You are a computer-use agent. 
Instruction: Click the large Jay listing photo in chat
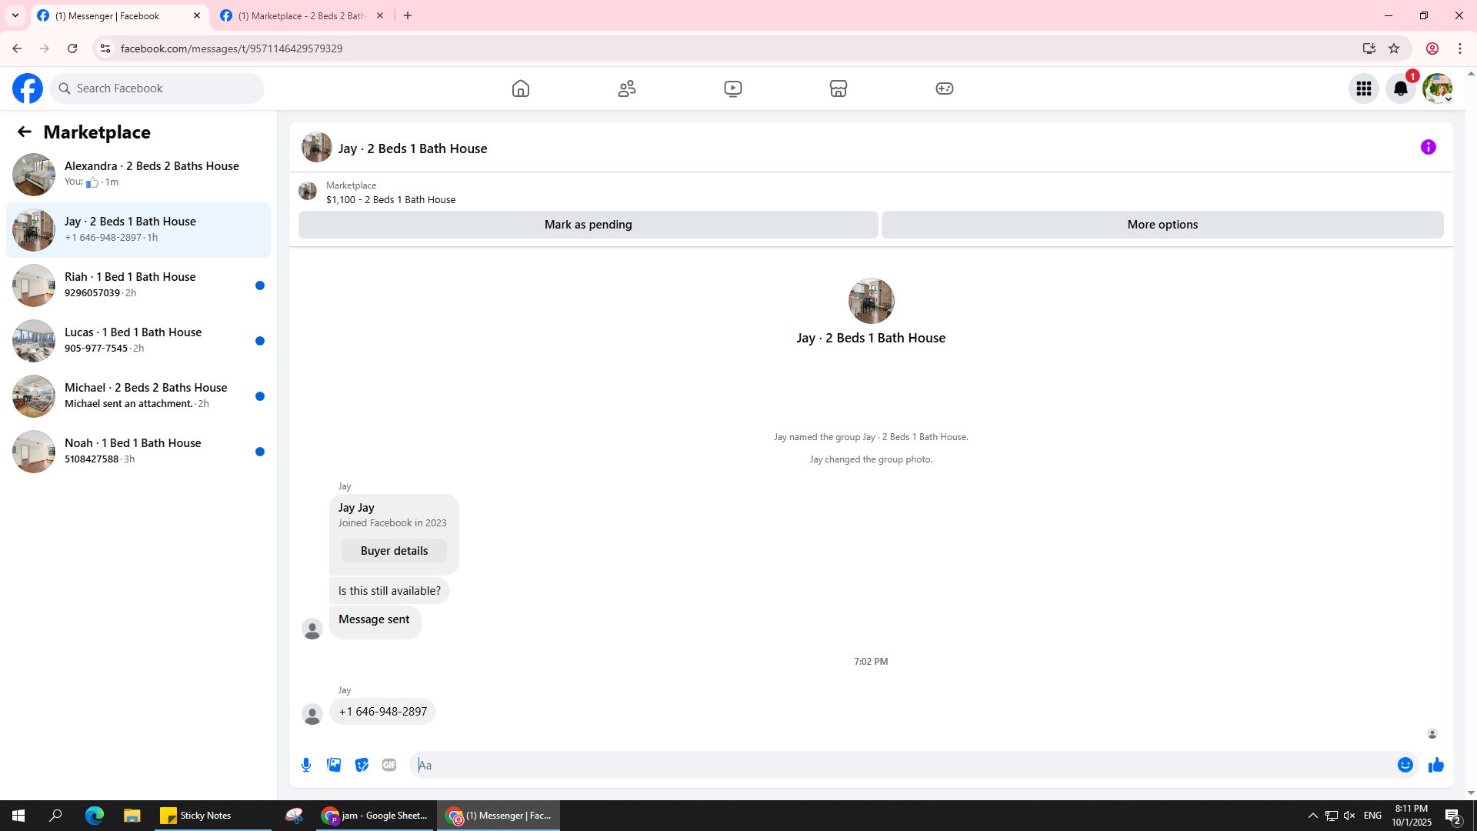tap(871, 301)
